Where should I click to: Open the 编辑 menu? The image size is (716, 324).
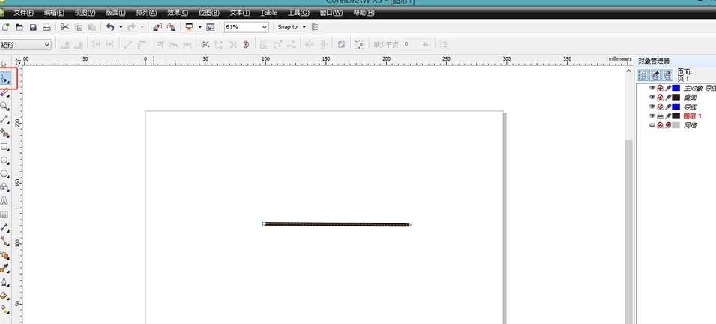coord(54,13)
